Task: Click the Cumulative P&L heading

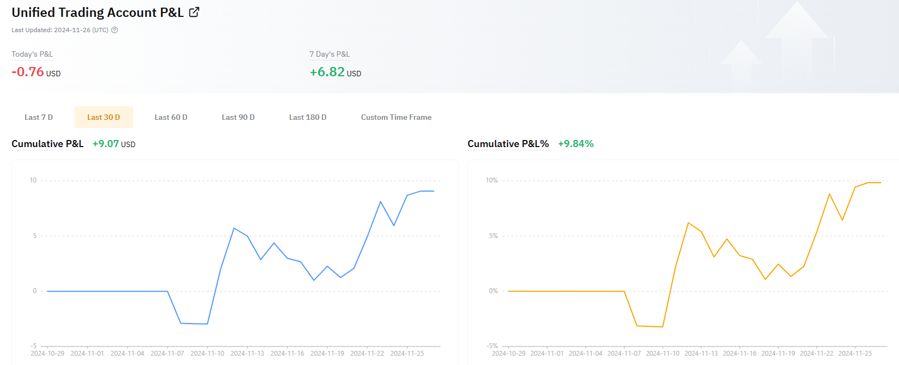Action: click(x=47, y=144)
